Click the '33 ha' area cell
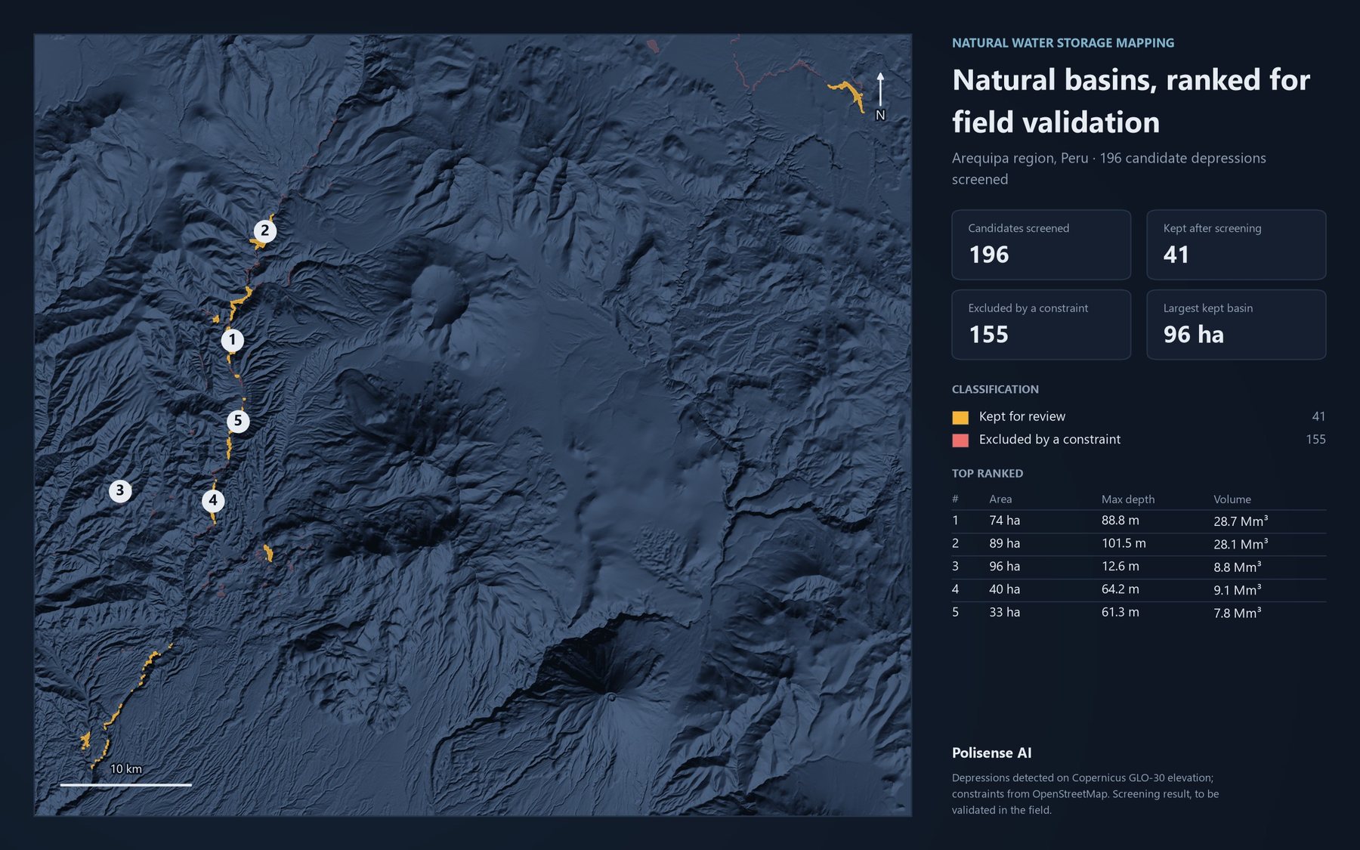Image resolution: width=1360 pixels, height=850 pixels. click(1004, 612)
